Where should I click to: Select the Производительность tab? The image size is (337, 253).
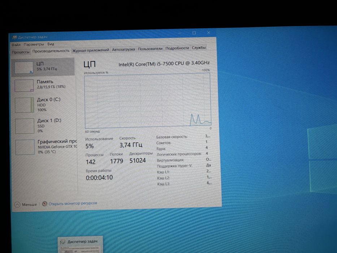(x=51, y=51)
